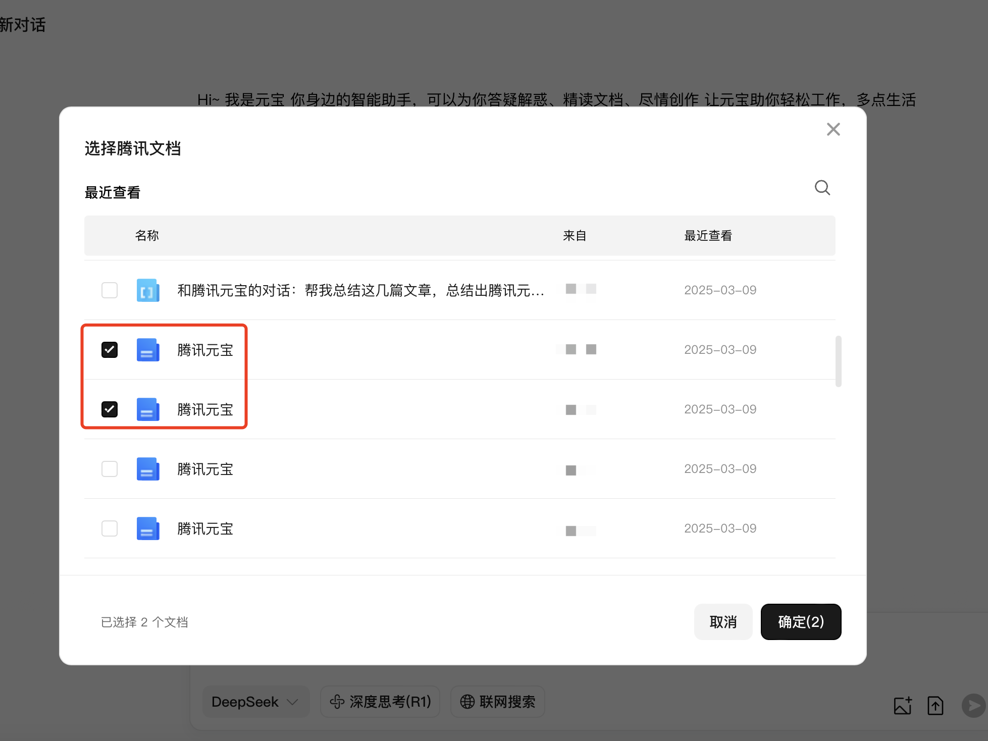Check the third 腾讯元宝 document checkbox
Screen dimensions: 988x741
[110, 469]
